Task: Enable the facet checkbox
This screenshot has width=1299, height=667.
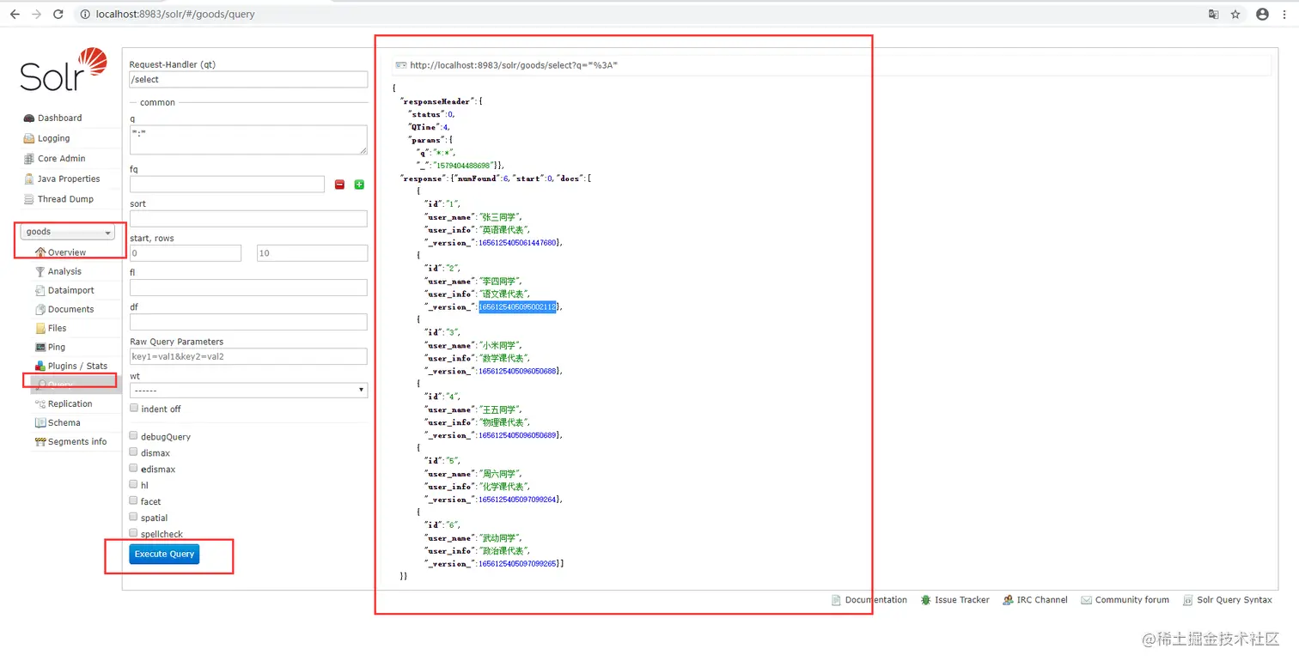Action: tap(133, 500)
